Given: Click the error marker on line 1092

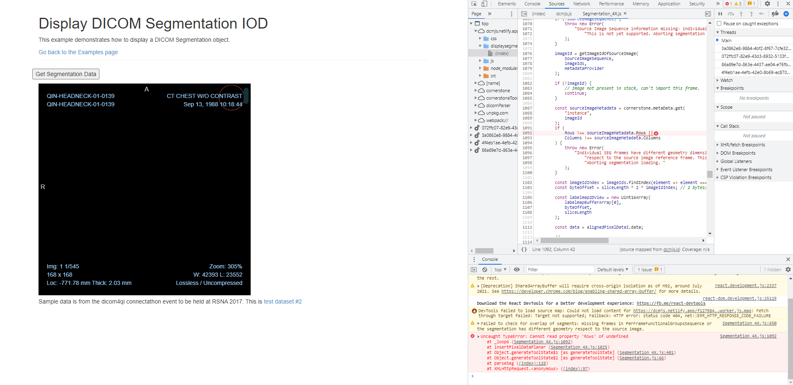Looking at the screenshot, I should [x=656, y=133].
